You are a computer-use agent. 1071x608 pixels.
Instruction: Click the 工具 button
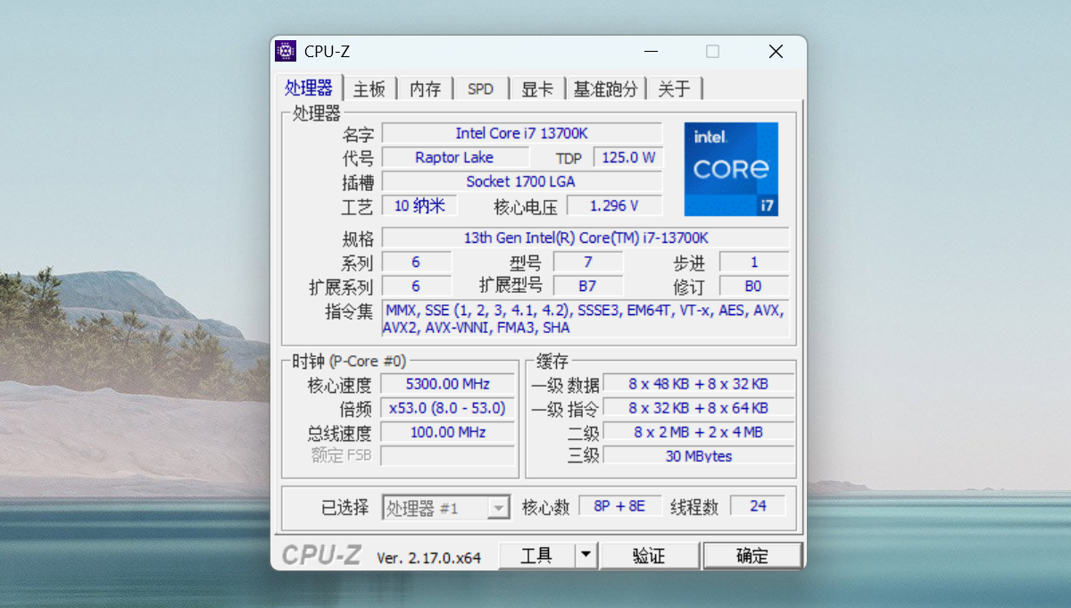(x=536, y=556)
